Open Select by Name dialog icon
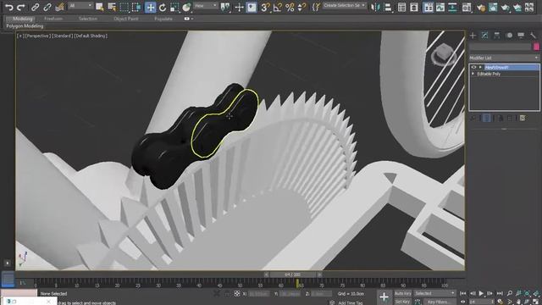The image size is (542, 305). coord(112,7)
